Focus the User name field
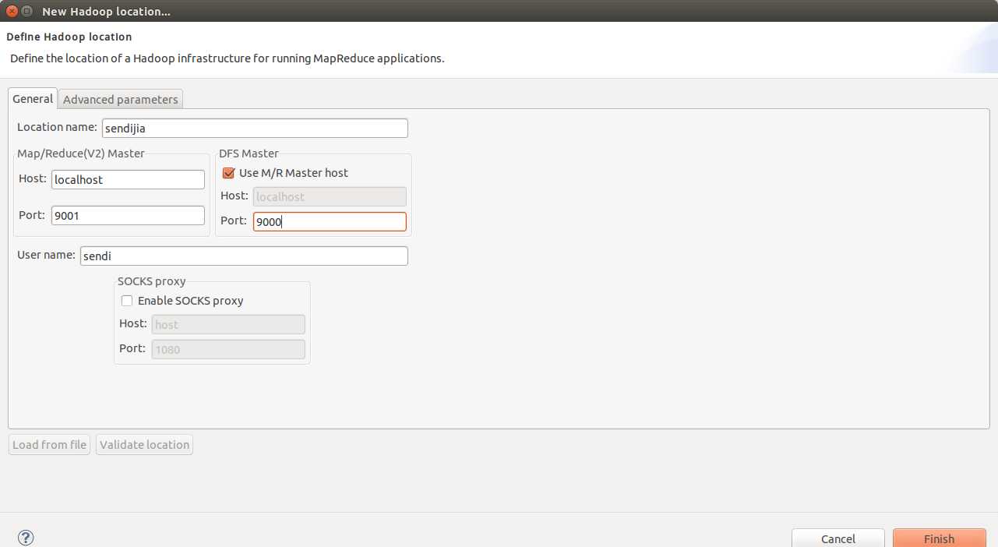The image size is (998, 547). point(244,256)
